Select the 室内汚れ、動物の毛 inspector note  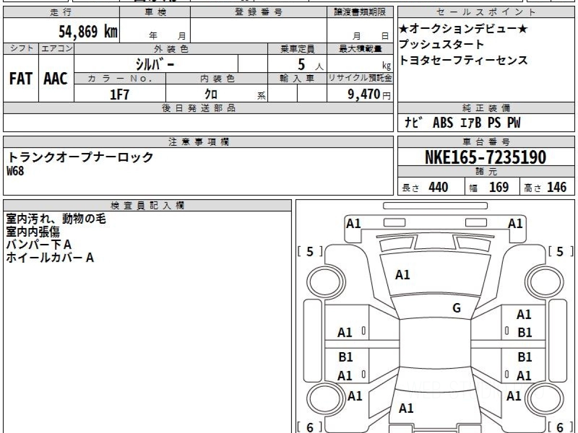coord(56,219)
